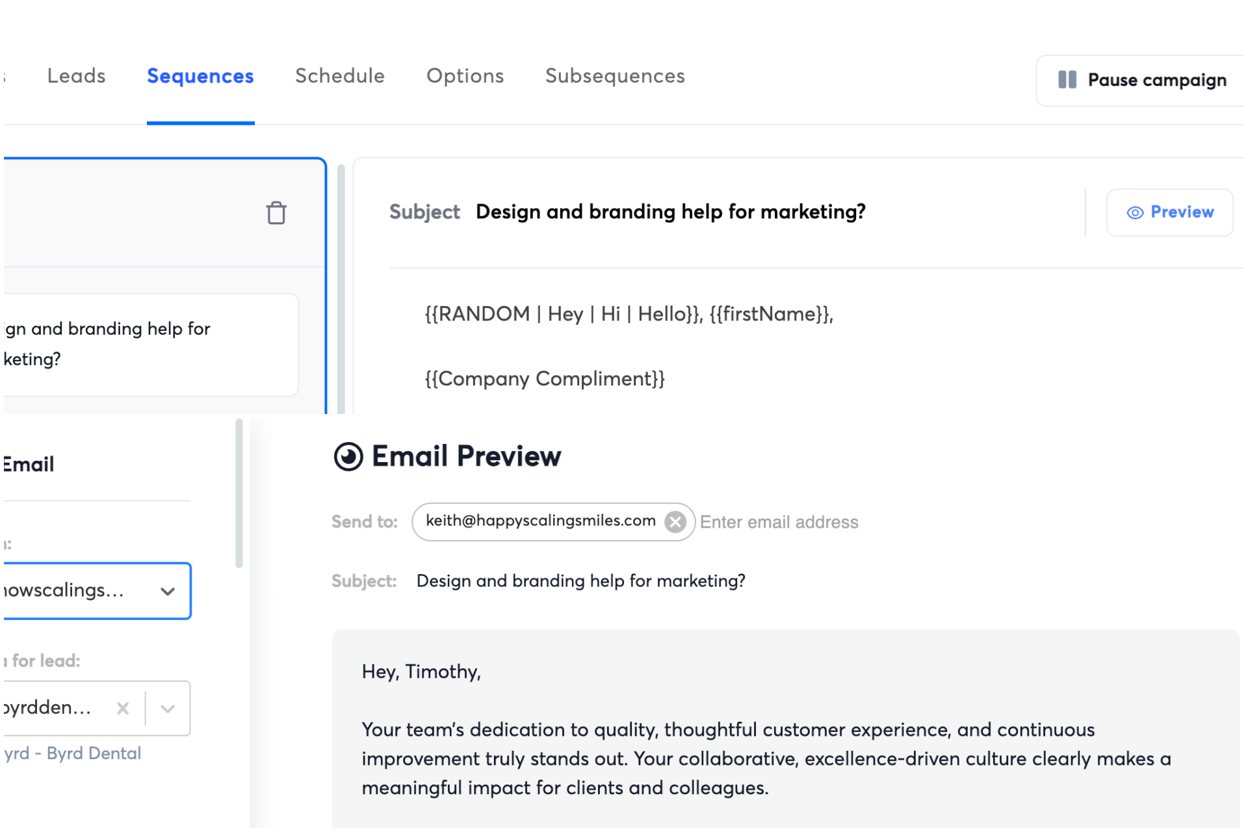
Task: Click the Email Preview header icon
Action: point(348,456)
